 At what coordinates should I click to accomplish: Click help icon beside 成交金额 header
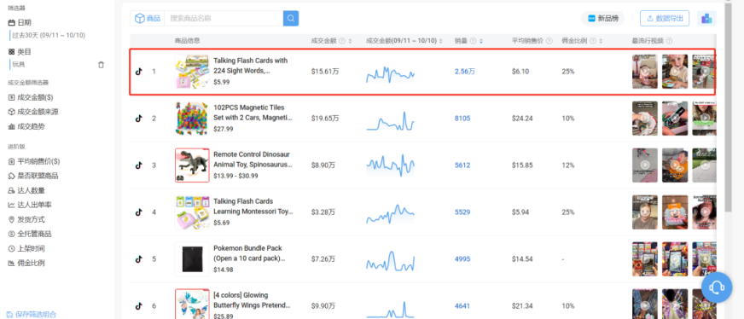[x=342, y=41]
